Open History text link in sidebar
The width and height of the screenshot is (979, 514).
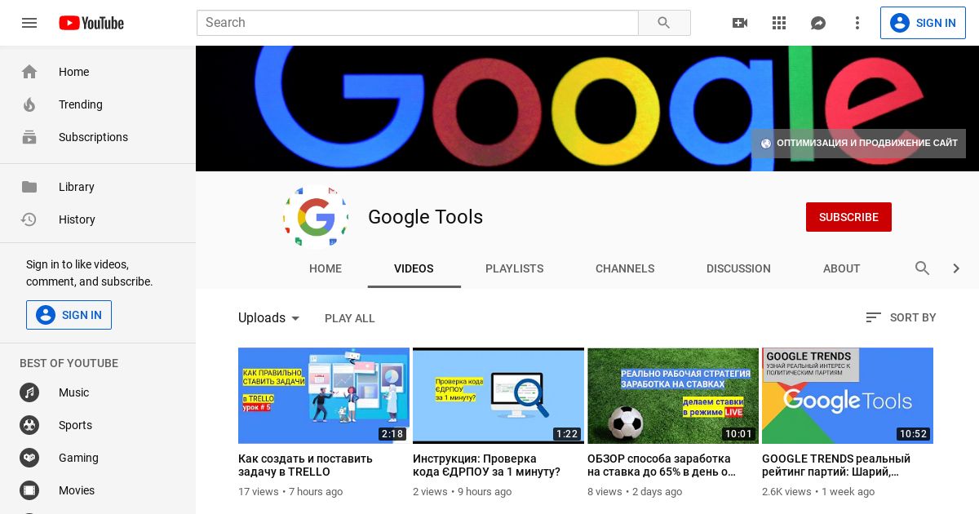click(77, 219)
